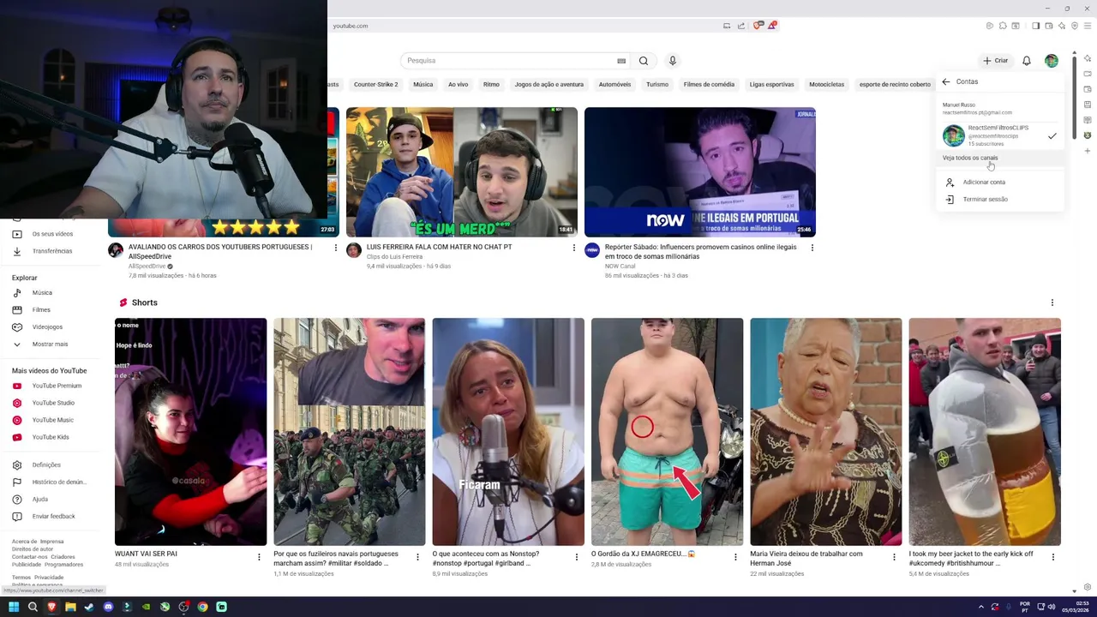Open the notifications bell
This screenshot has width=1097, height=617.
[1027, 61]
